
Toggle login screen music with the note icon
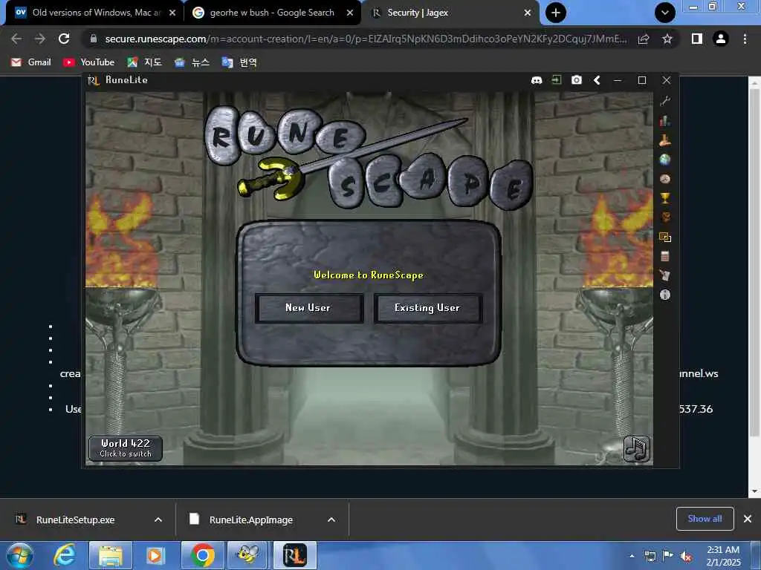pos(636,449)
